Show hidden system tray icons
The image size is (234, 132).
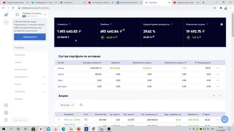click(190, 129)
